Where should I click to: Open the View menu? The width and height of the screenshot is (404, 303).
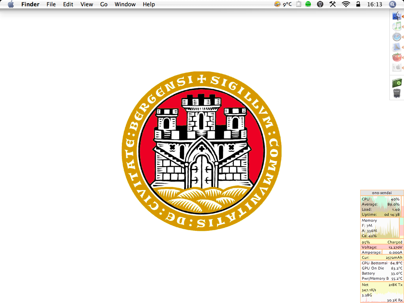[x=86, y=4]
